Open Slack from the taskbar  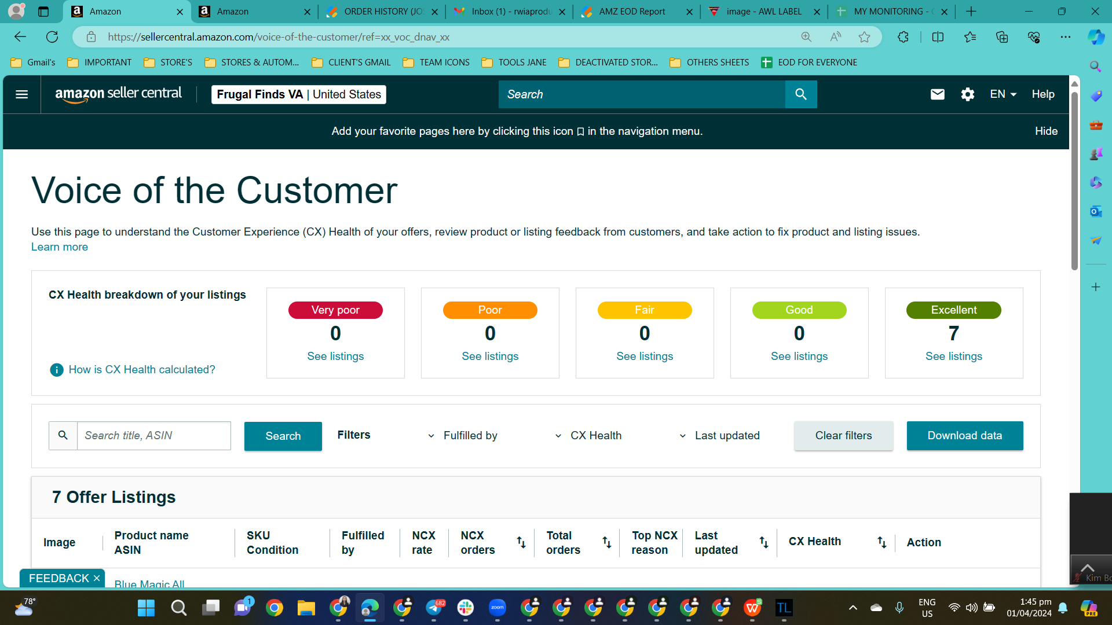pyautogui.click(x=465, y=608)
